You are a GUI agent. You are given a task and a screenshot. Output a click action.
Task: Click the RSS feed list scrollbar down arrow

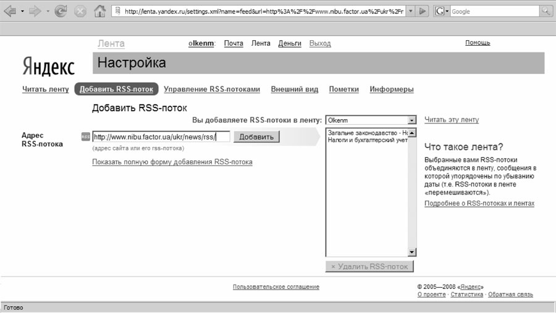point(412,252)
